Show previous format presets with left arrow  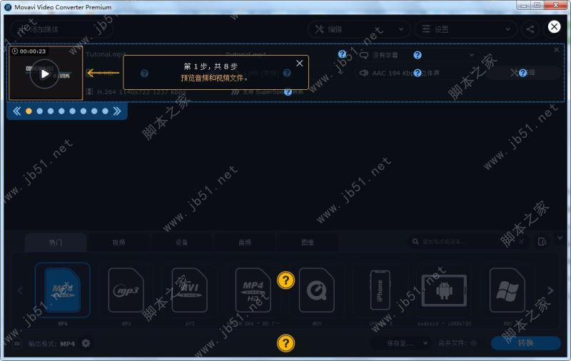click(x=20, y=290)
